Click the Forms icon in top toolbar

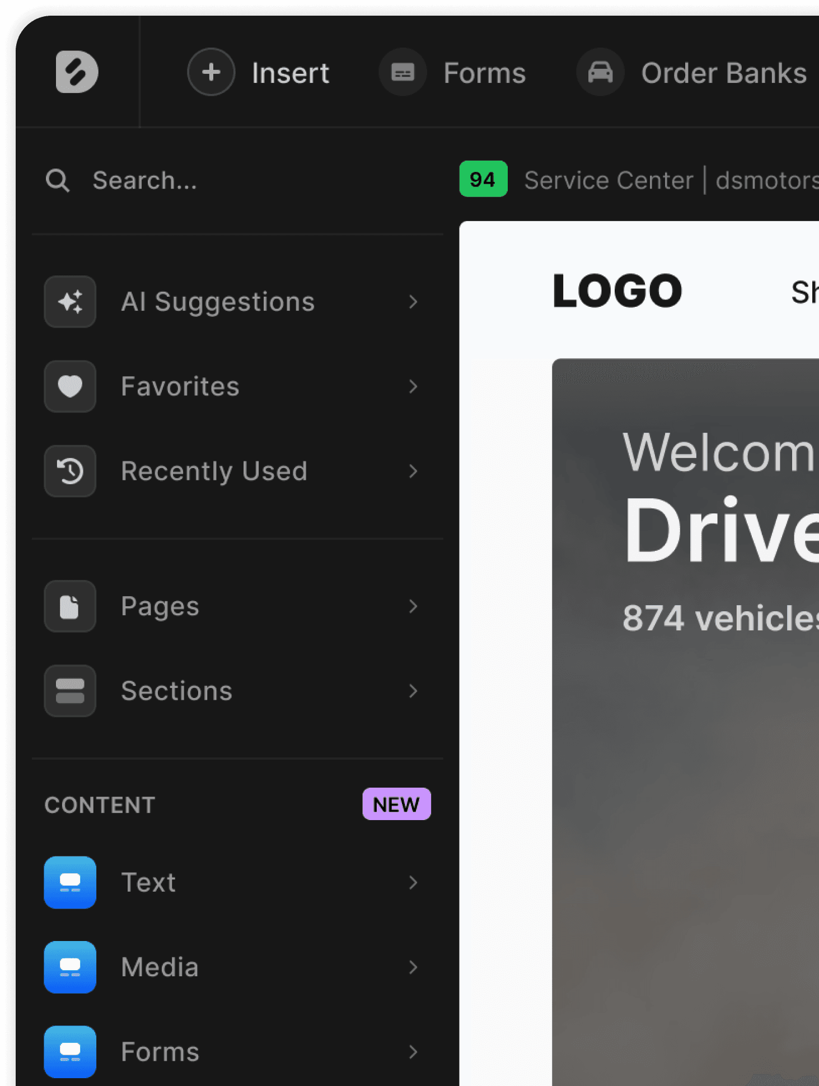[x=403, y=72]
